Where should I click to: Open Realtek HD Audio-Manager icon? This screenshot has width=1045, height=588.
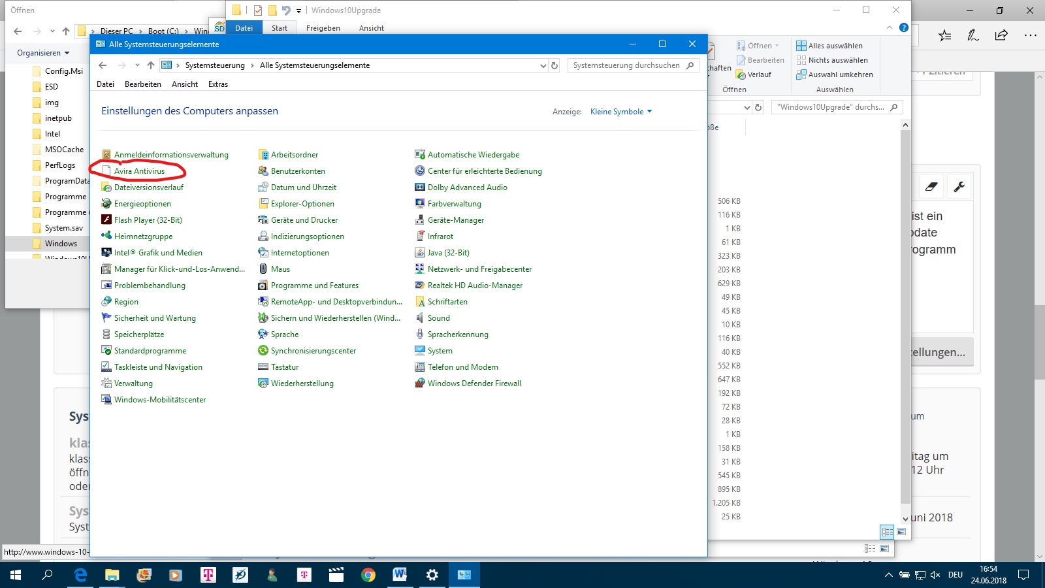[x=420, y=286]
